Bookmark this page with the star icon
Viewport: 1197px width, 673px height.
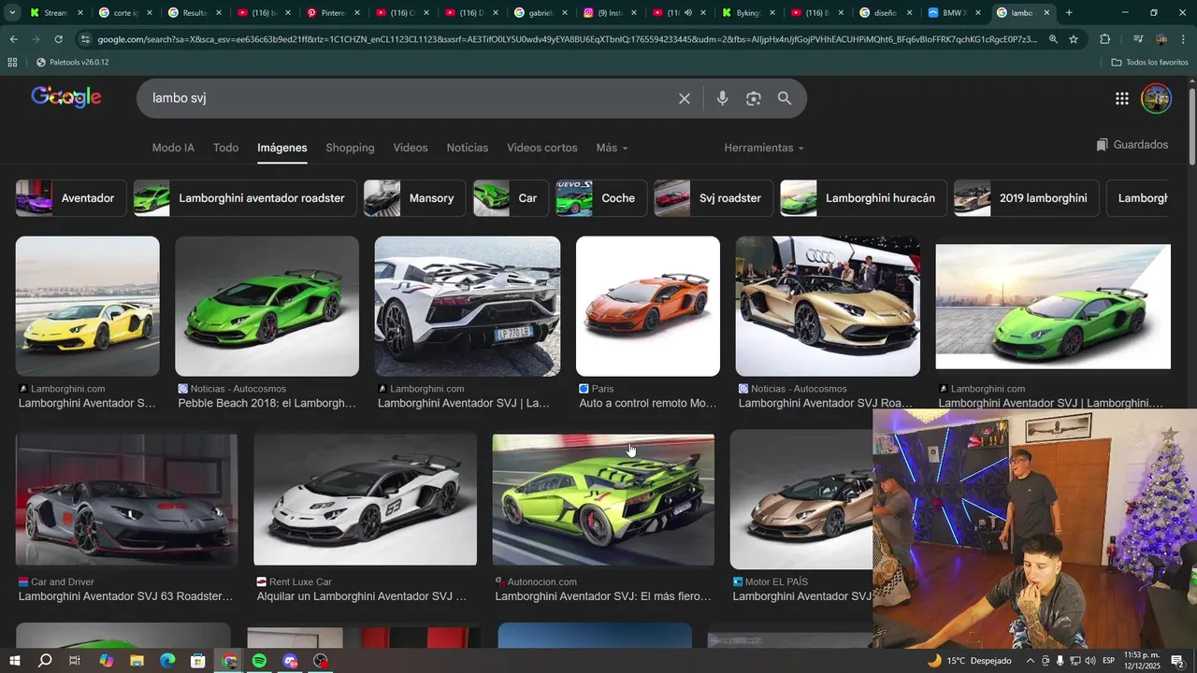[x=1074, y=39]
